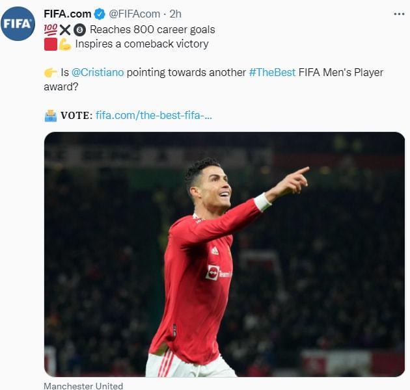
Task: Click the 8-ball emoji
Action: [79, 30]
